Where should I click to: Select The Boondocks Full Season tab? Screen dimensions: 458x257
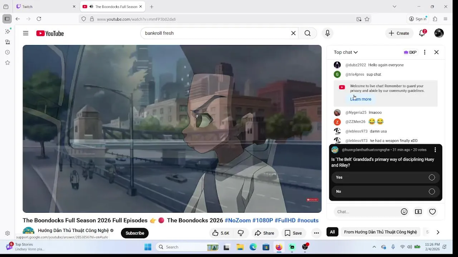[x=113, y=6]
